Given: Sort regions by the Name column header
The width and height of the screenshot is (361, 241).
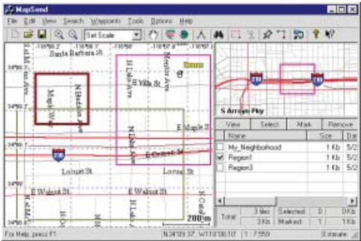Looking at the screenshot, I should (x=265, y=136).
